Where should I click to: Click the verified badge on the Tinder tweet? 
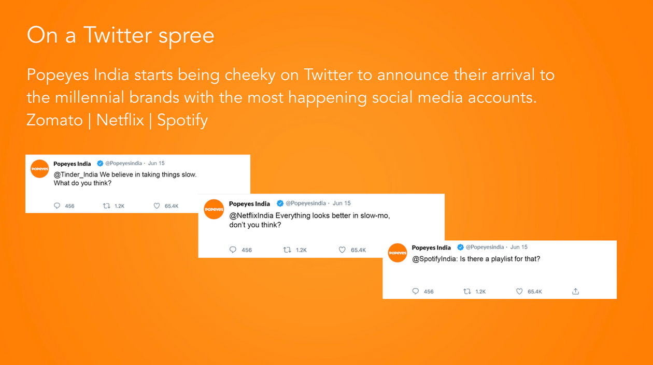pyautogui.click(x=100, y=164)
